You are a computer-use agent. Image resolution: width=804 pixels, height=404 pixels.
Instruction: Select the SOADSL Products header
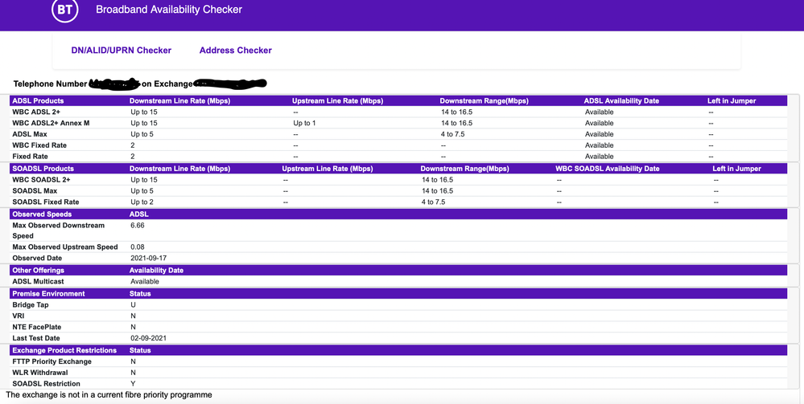43,169
